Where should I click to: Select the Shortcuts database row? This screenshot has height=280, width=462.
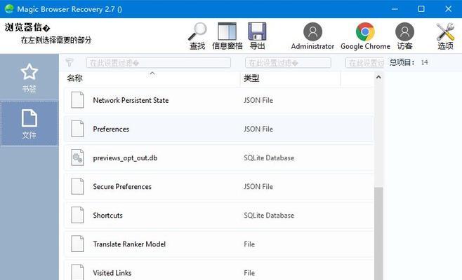point(218,216)
